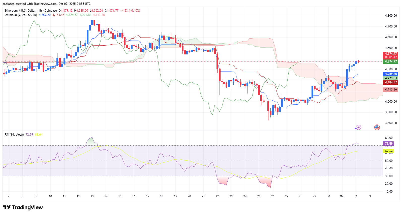
Task: Click the red last price label 4,374.77
Action: [391, 54]
